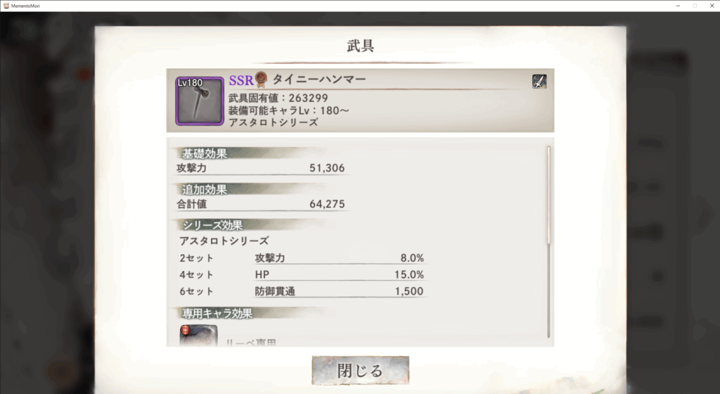The height and width of the screenshot is (394, 720).
Task: Click the bronze medal rarity badge
Action: (261, 80)
